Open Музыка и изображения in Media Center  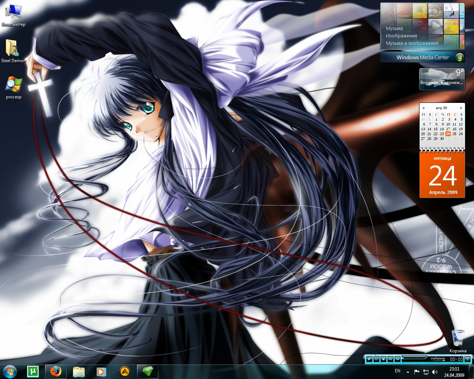(x=412, y=43)
